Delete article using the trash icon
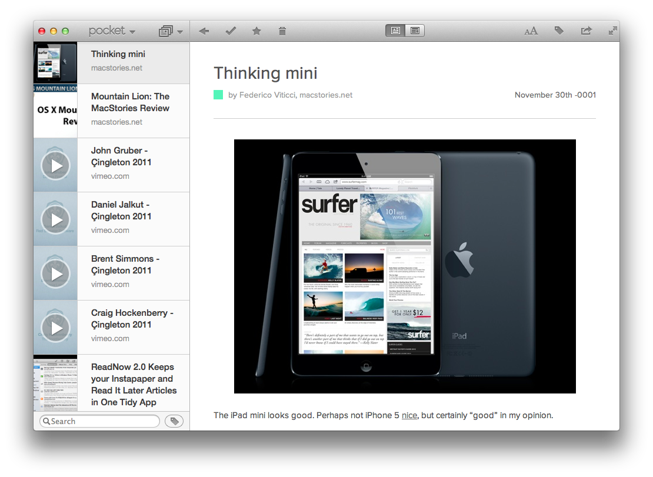The image size is (653, 477). coord(282,31)
